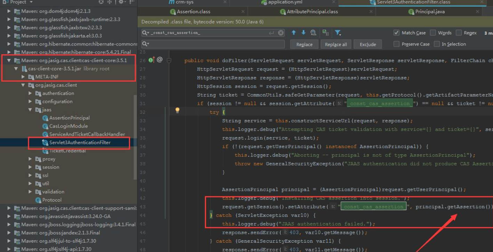Expand Maven: org.glassfish.jaxb:txw2:2.3.3 node

click(x=9, y=27)
